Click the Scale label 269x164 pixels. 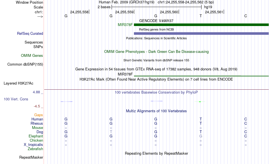39,7
